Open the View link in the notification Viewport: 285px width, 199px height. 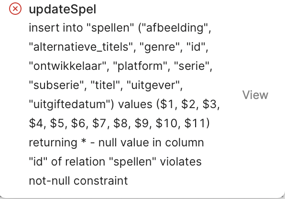pyautogui.click(x=255, y=95)
